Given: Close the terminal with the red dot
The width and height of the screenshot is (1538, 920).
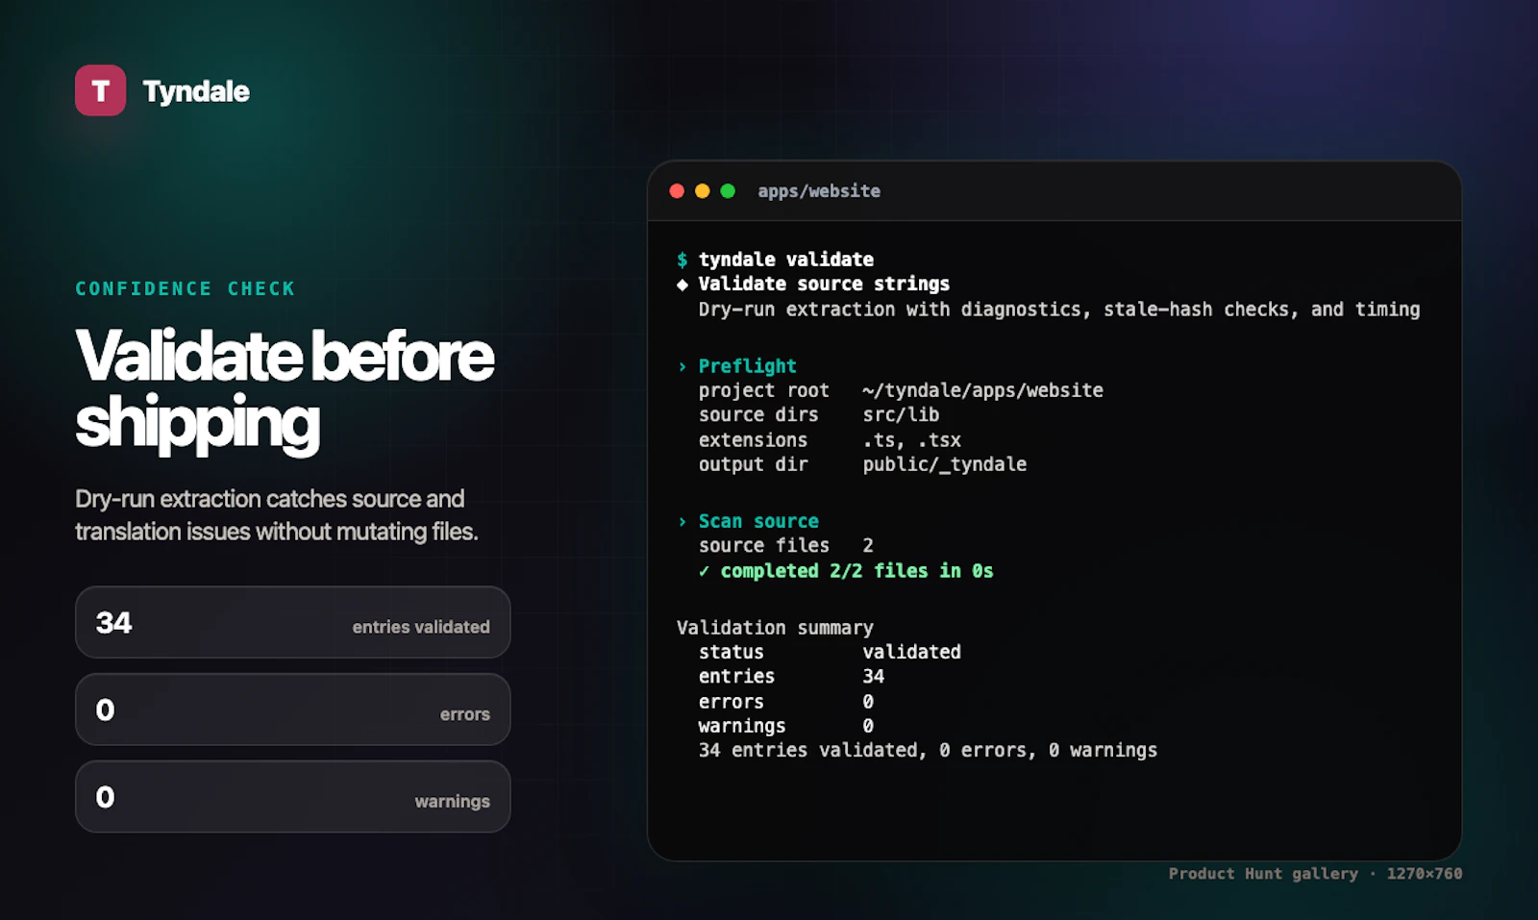Looking at the screenshot, I should click(677, 191).
